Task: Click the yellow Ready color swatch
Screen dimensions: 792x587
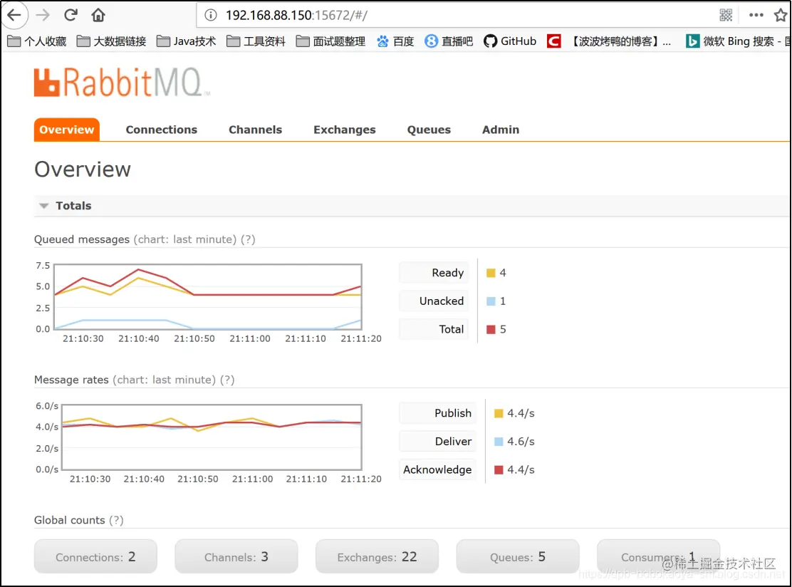Action: click(491, 274)
